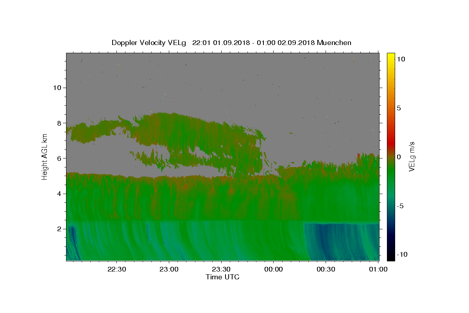469x313 pixels.
Task: Click the "23:00" time tick label
Action: 169,270
